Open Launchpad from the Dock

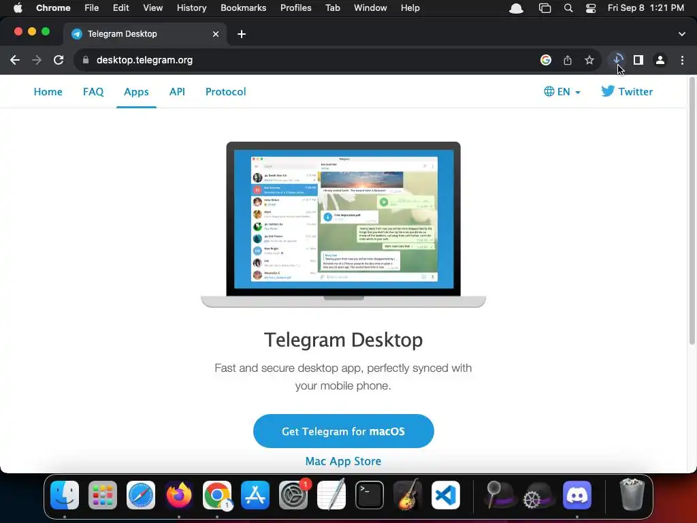click(x=103, y=495)
